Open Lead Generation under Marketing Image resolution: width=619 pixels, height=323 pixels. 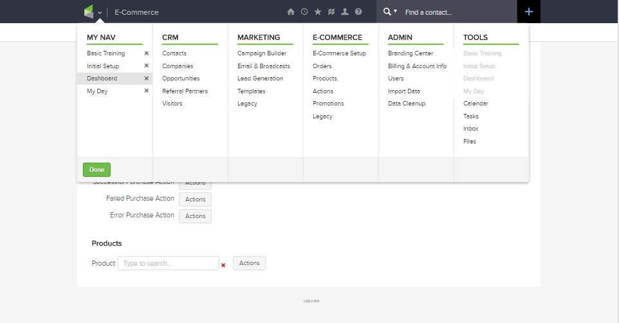point(260,78)
